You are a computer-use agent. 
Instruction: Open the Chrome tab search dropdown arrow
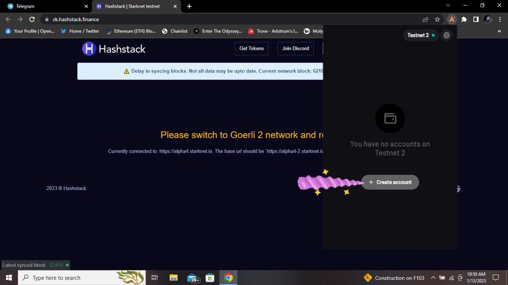pyautogui.click(x=448, y=6)
